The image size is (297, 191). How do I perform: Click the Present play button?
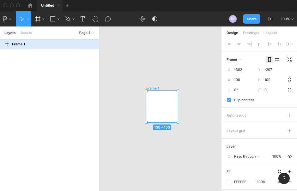pyautogui.click(x=270, y=19)
